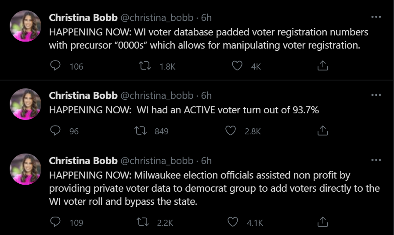Share the voter turnout tweet
This screenshot has width=394, height=235.
(x=322, y=131)
